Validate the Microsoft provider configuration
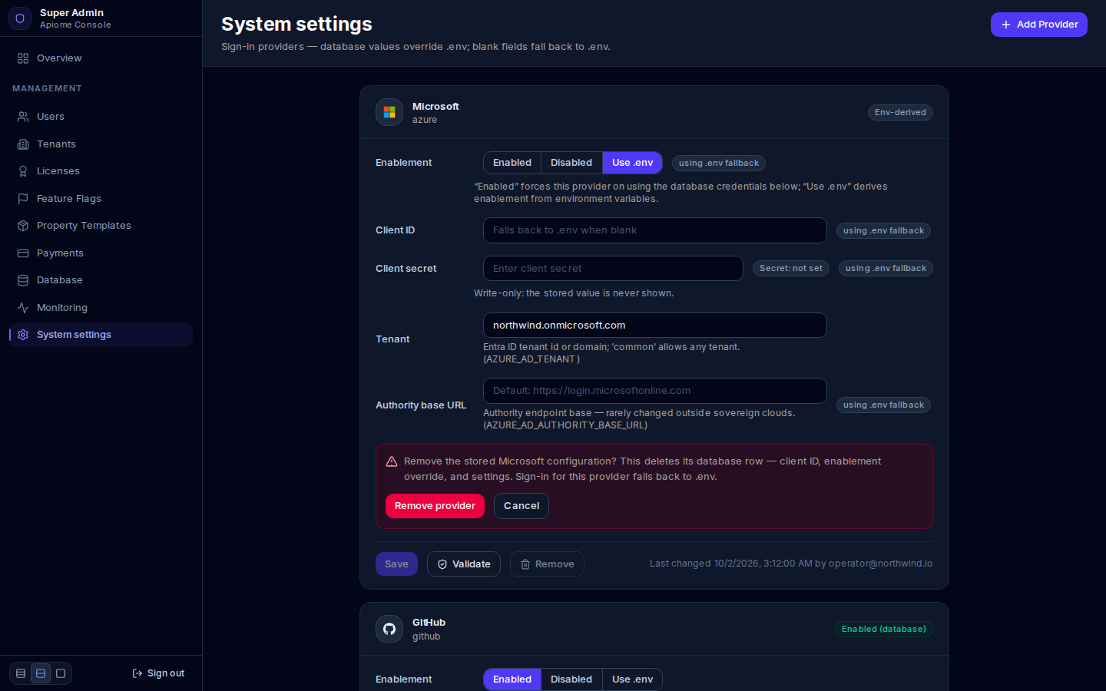This screenshot has width=1106, height=691. point(464,564)
